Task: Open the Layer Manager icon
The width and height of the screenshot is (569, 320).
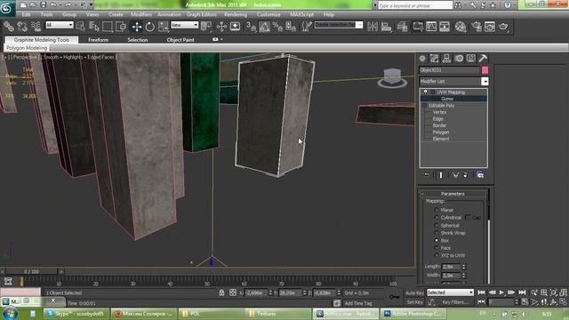Action: click(402, 27)
